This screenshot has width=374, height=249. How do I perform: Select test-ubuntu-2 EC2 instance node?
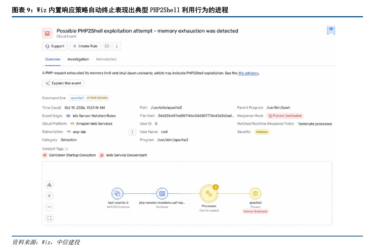(117, 193)
